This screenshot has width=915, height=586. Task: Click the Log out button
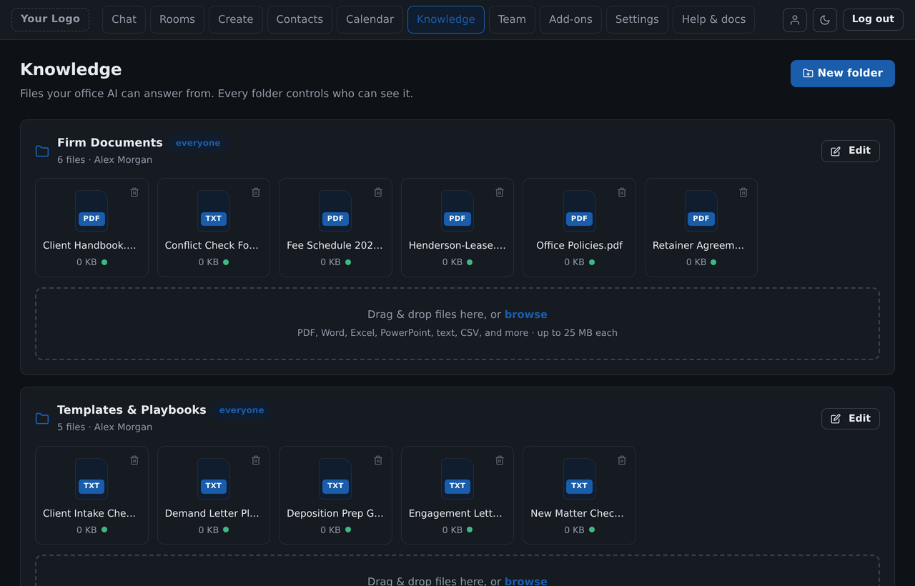coord(873,19)
